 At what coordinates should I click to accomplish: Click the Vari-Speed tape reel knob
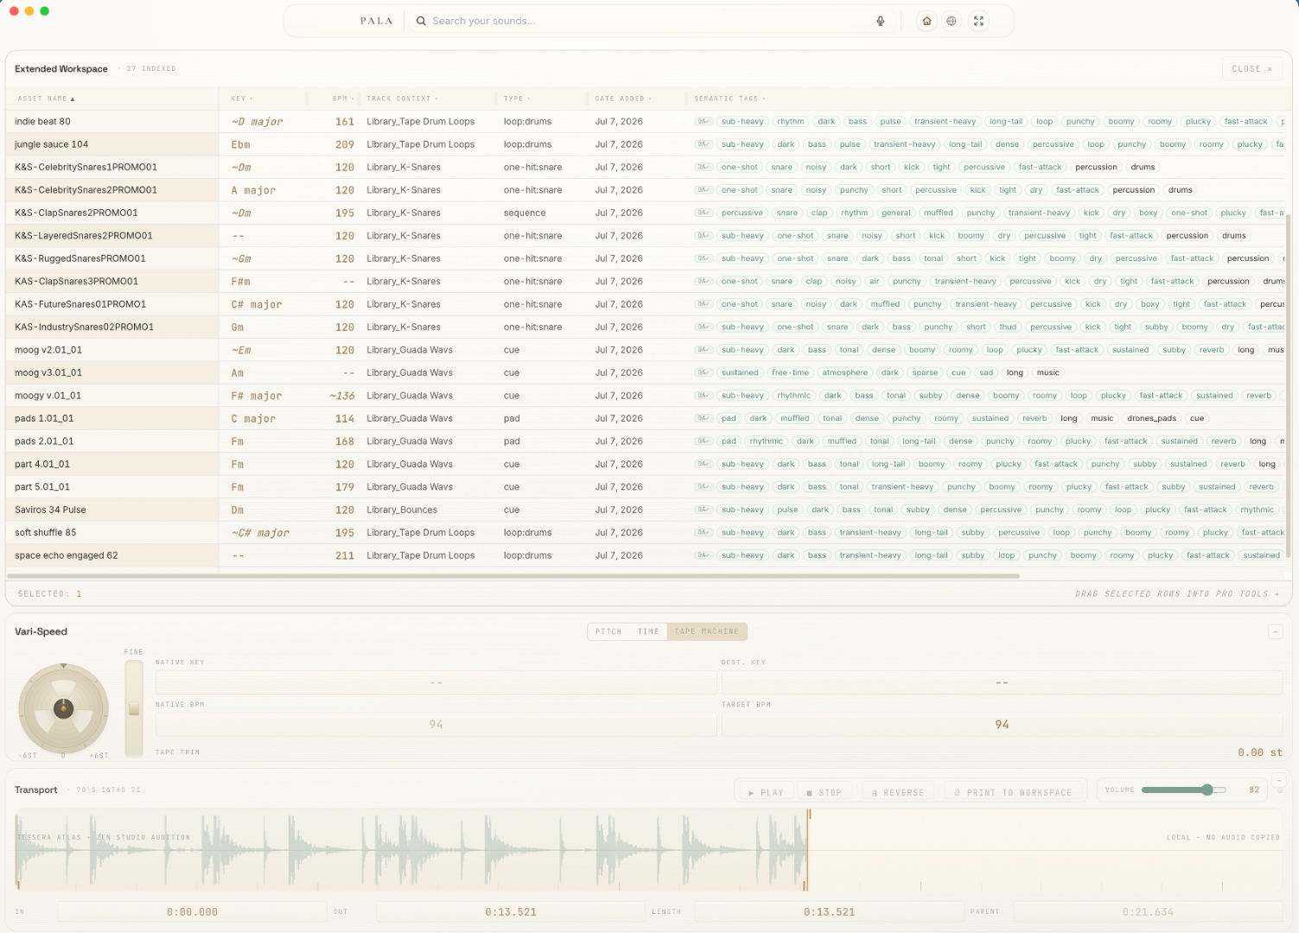pos(63,708)
